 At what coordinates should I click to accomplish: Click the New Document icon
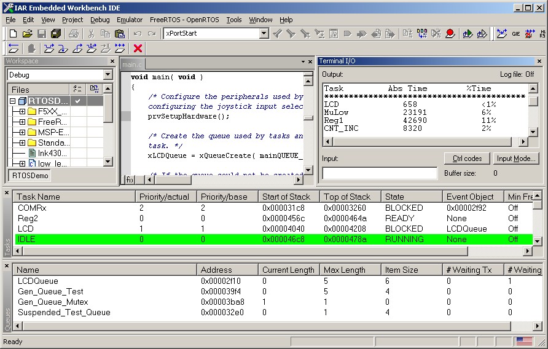point(13,34)
